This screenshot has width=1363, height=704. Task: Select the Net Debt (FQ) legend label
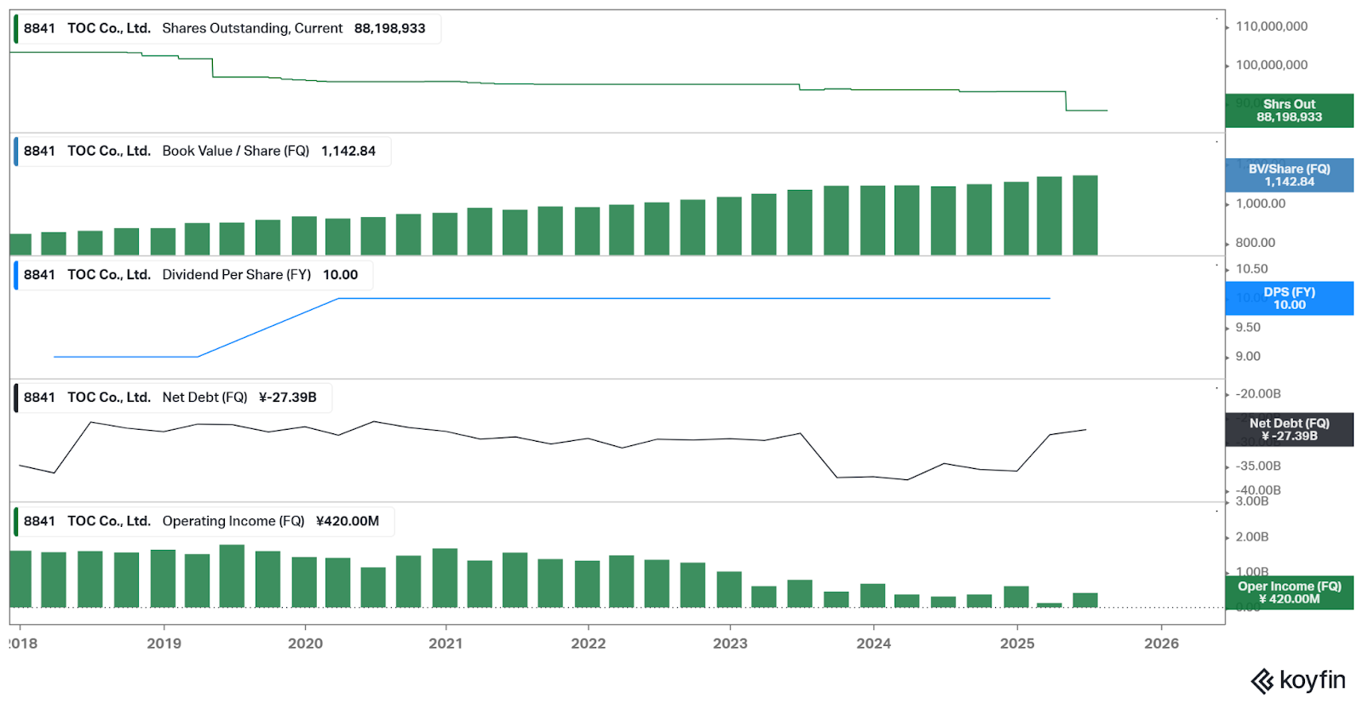click(173, 398)
